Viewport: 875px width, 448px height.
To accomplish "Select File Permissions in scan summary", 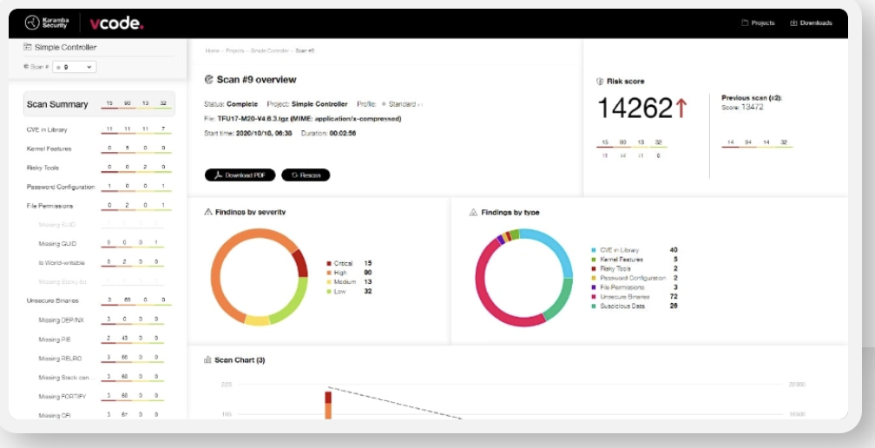I will pos(50,206).
